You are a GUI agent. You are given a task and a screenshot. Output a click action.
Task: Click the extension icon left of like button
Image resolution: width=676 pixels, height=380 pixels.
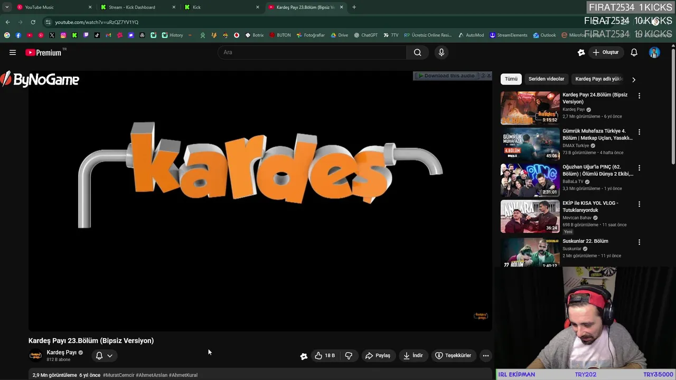coord(304,356)
